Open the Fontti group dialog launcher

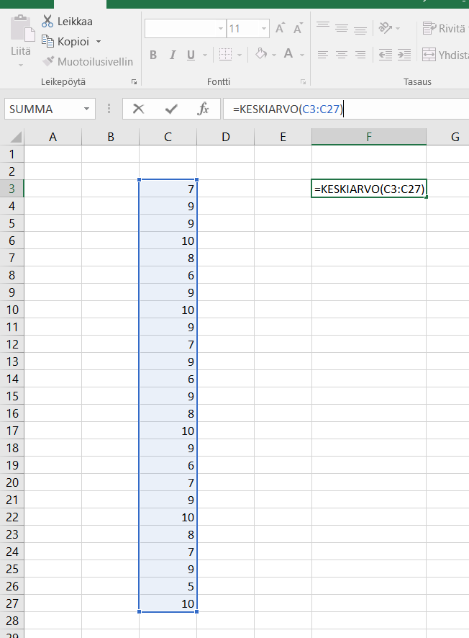303,82
